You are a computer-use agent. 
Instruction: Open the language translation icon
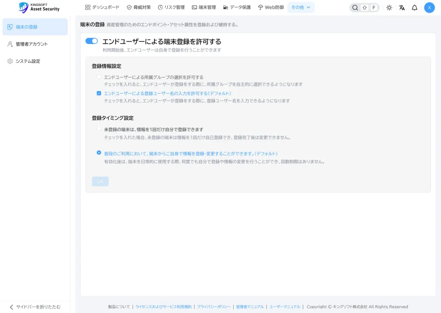coord(402,8)
